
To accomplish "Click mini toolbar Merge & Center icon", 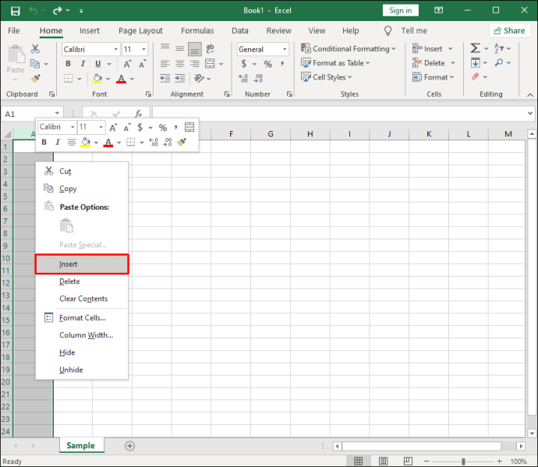I will 189,127.
